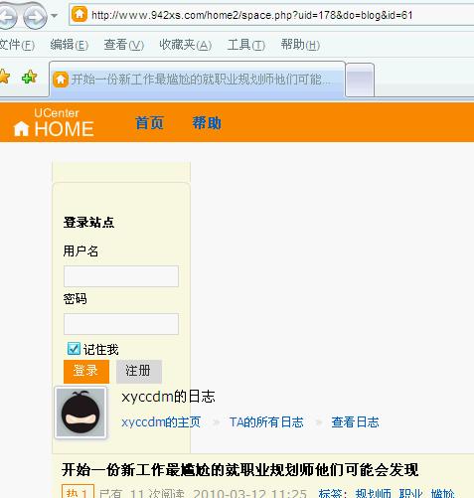Open the 收藏夹(A) menu
Viewport: 474px width, 498px height.
pos(185,45)
